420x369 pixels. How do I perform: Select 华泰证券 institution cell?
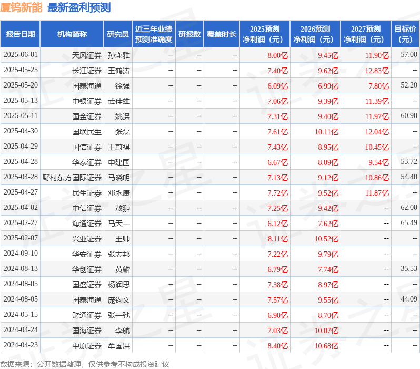click(x=87, y=162)
